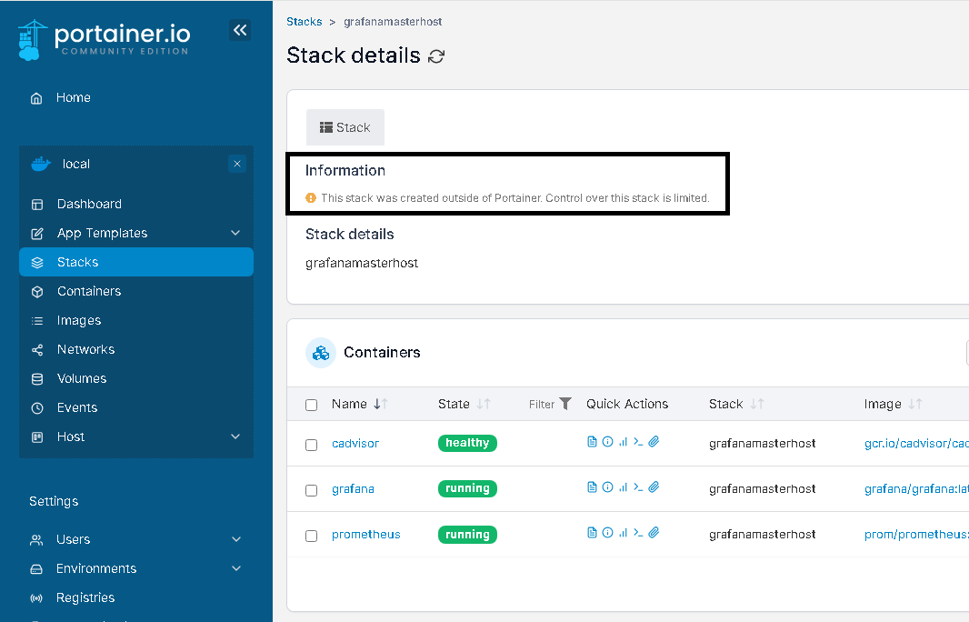
Task: Open the console for the grafana container
Action: coord(638,487)
